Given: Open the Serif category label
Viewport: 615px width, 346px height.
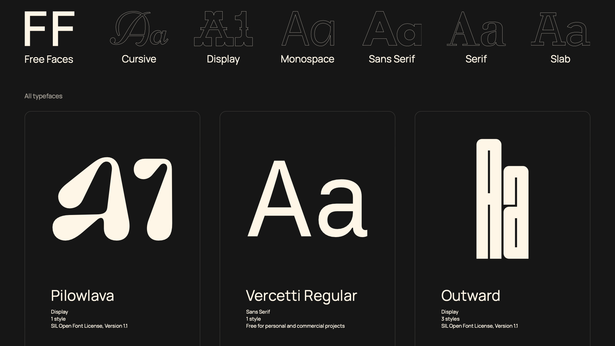Looking at the screenshot, I should tap(476, 59).
